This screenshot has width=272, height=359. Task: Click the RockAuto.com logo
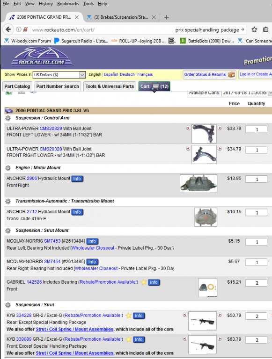click(42, 57)
